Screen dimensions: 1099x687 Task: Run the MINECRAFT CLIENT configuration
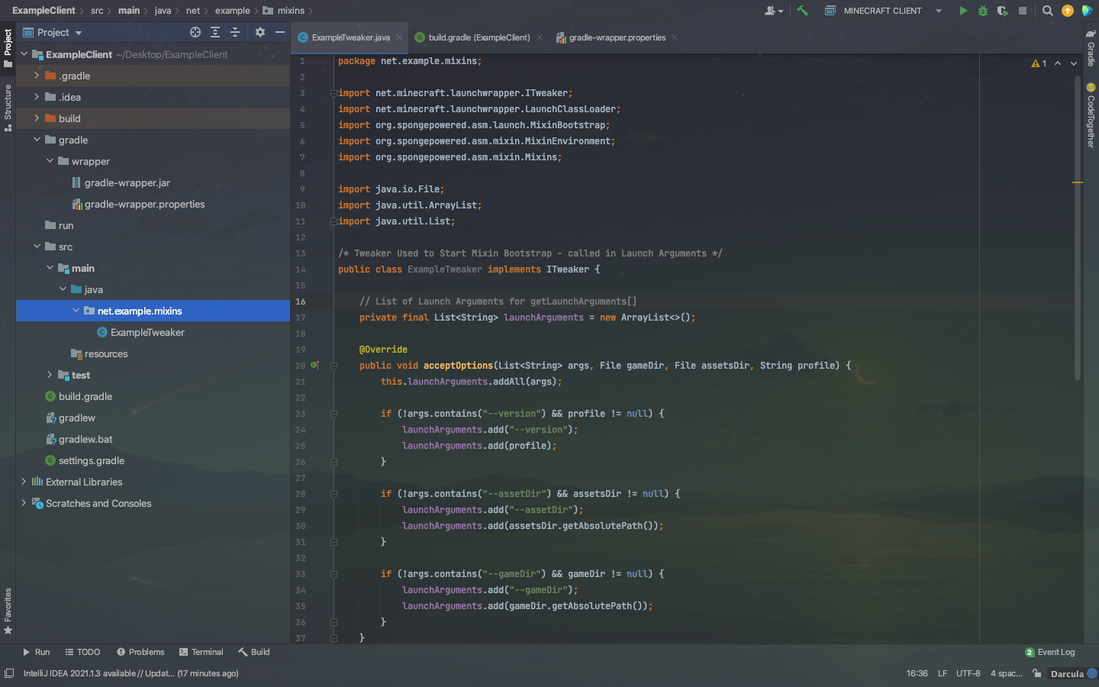963,11
